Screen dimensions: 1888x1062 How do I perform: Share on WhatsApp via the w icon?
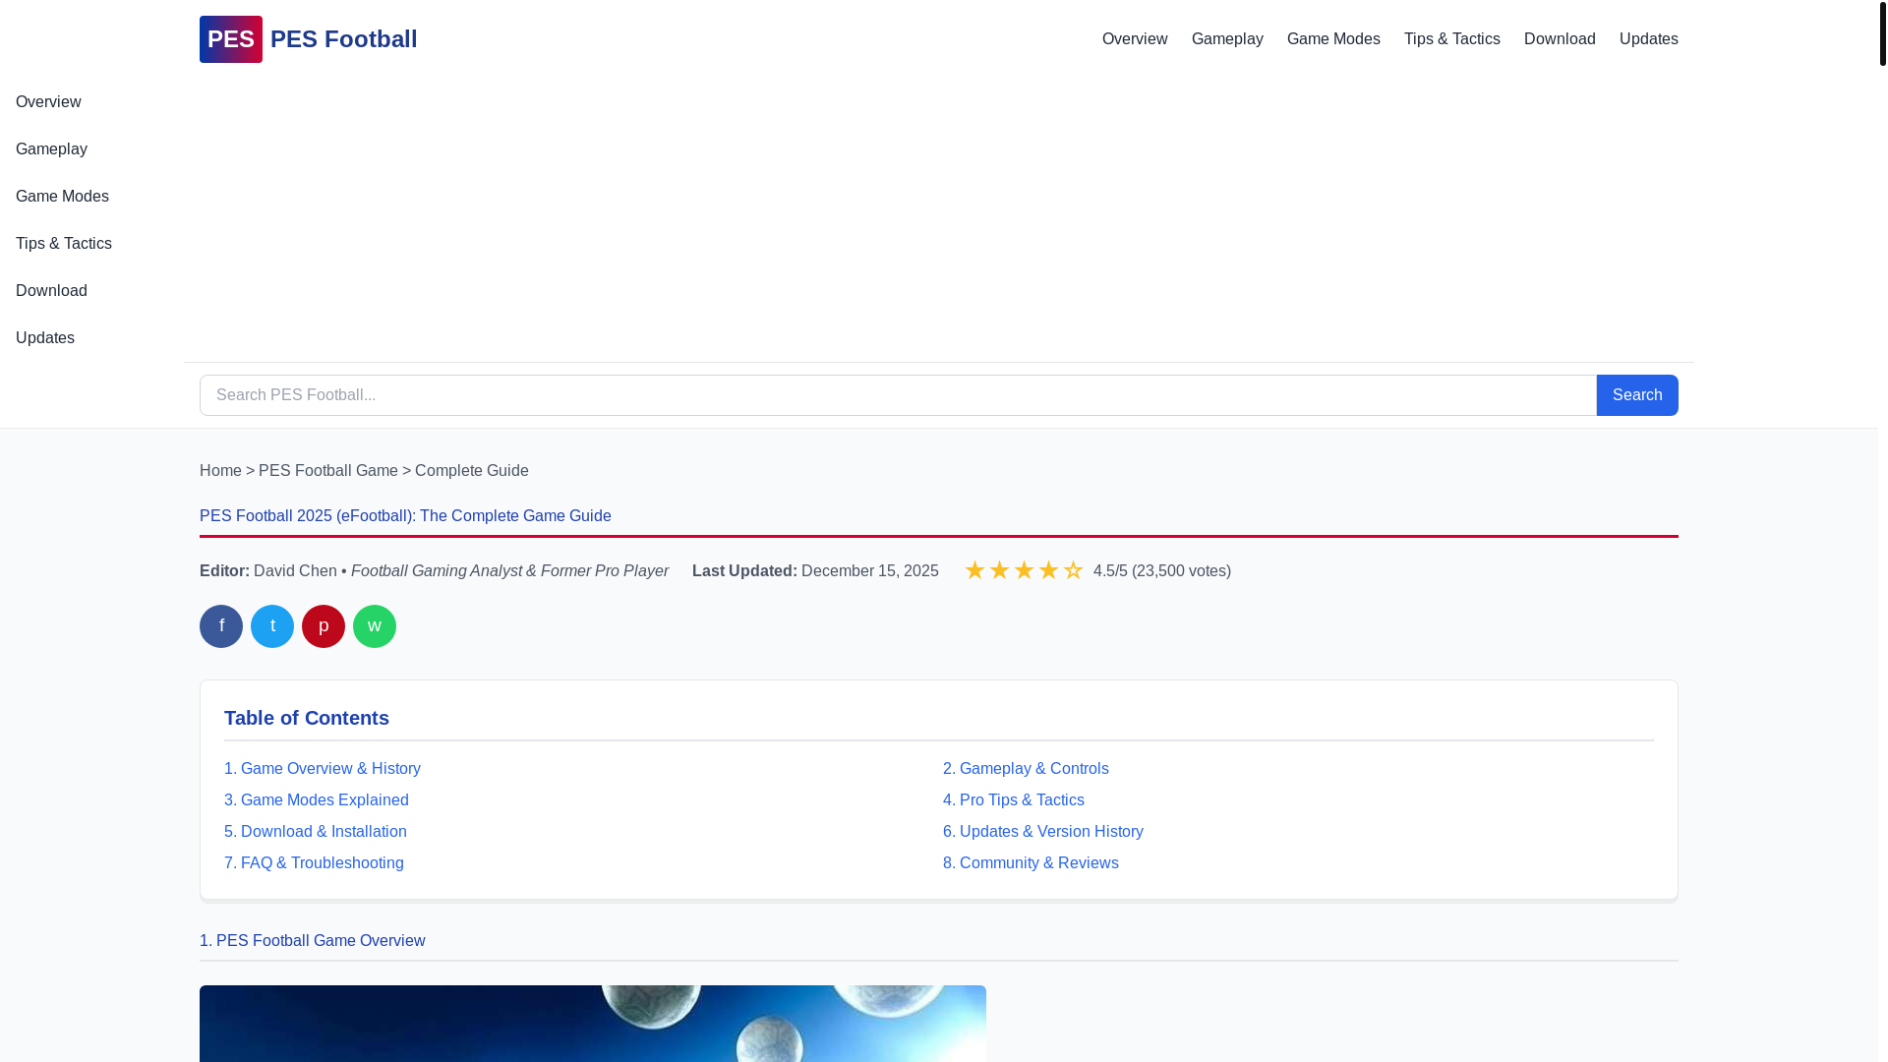[x=375, y=626]
